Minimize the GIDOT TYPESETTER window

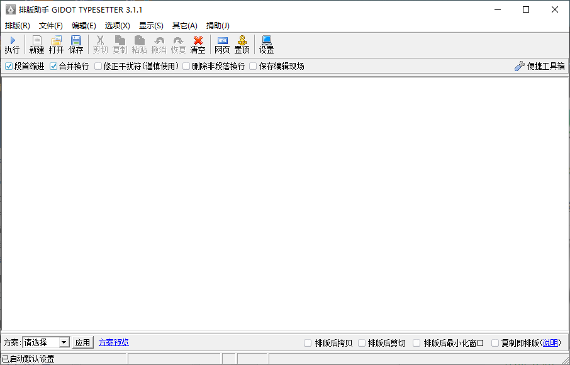point(498,10)
